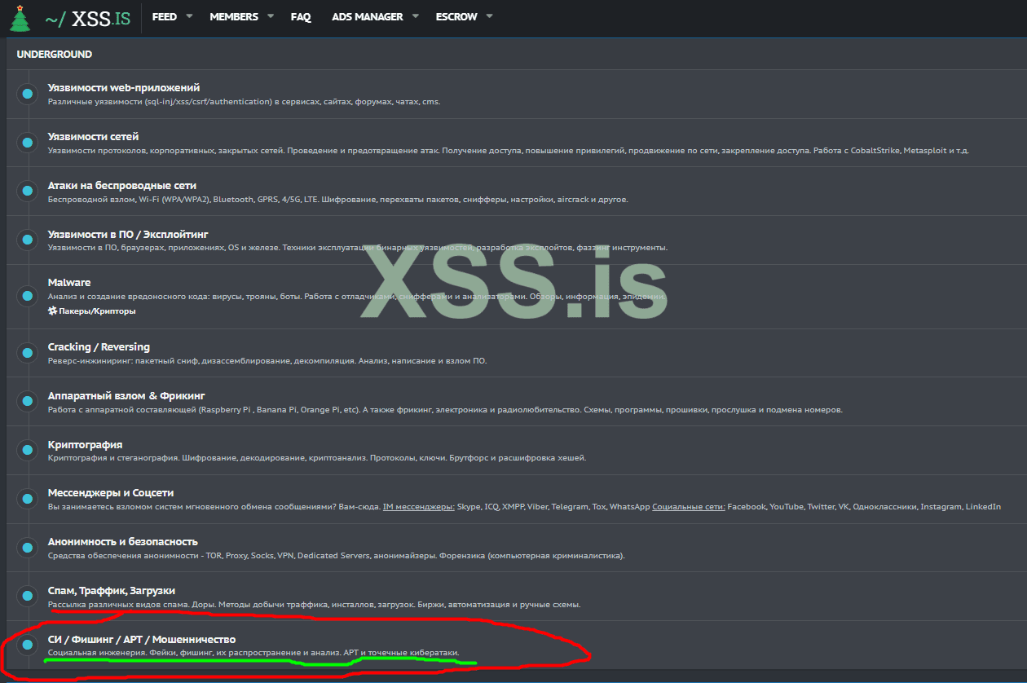
Task: Open the UNDERGROUND category heading
Action: 55,55
